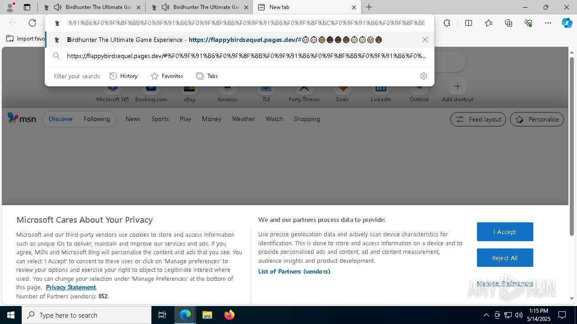The image size is (577, 324).
Task: Click the Personalise button
Action: click(537, 119)
